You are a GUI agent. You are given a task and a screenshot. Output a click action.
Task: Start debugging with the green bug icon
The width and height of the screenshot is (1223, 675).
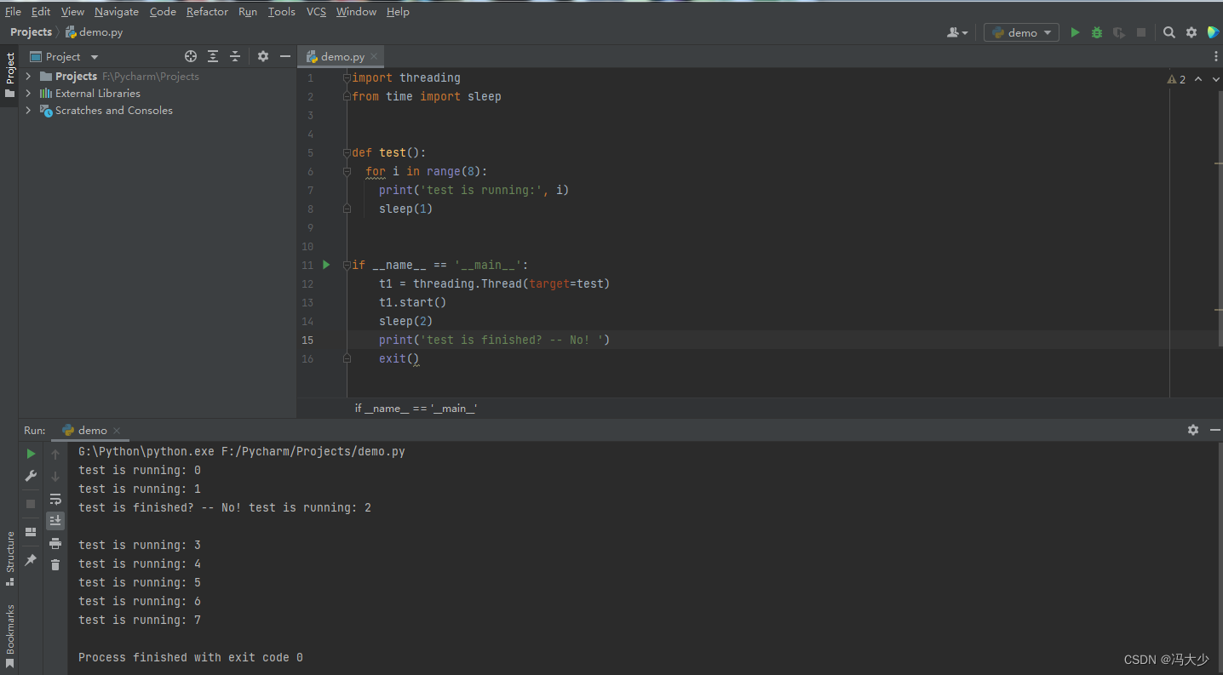[1097, 32]
